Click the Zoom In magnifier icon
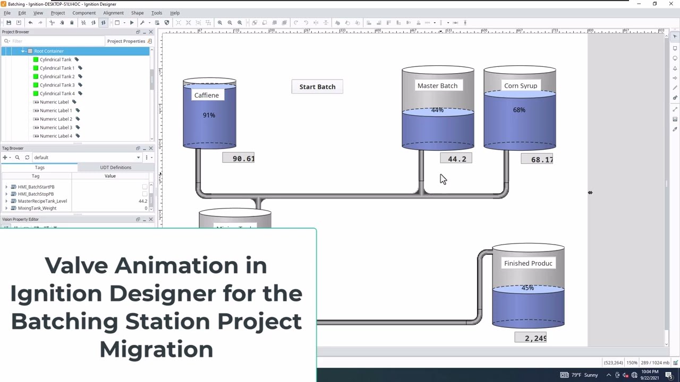This screenshot has width=680, height=382. click(220, 23)
